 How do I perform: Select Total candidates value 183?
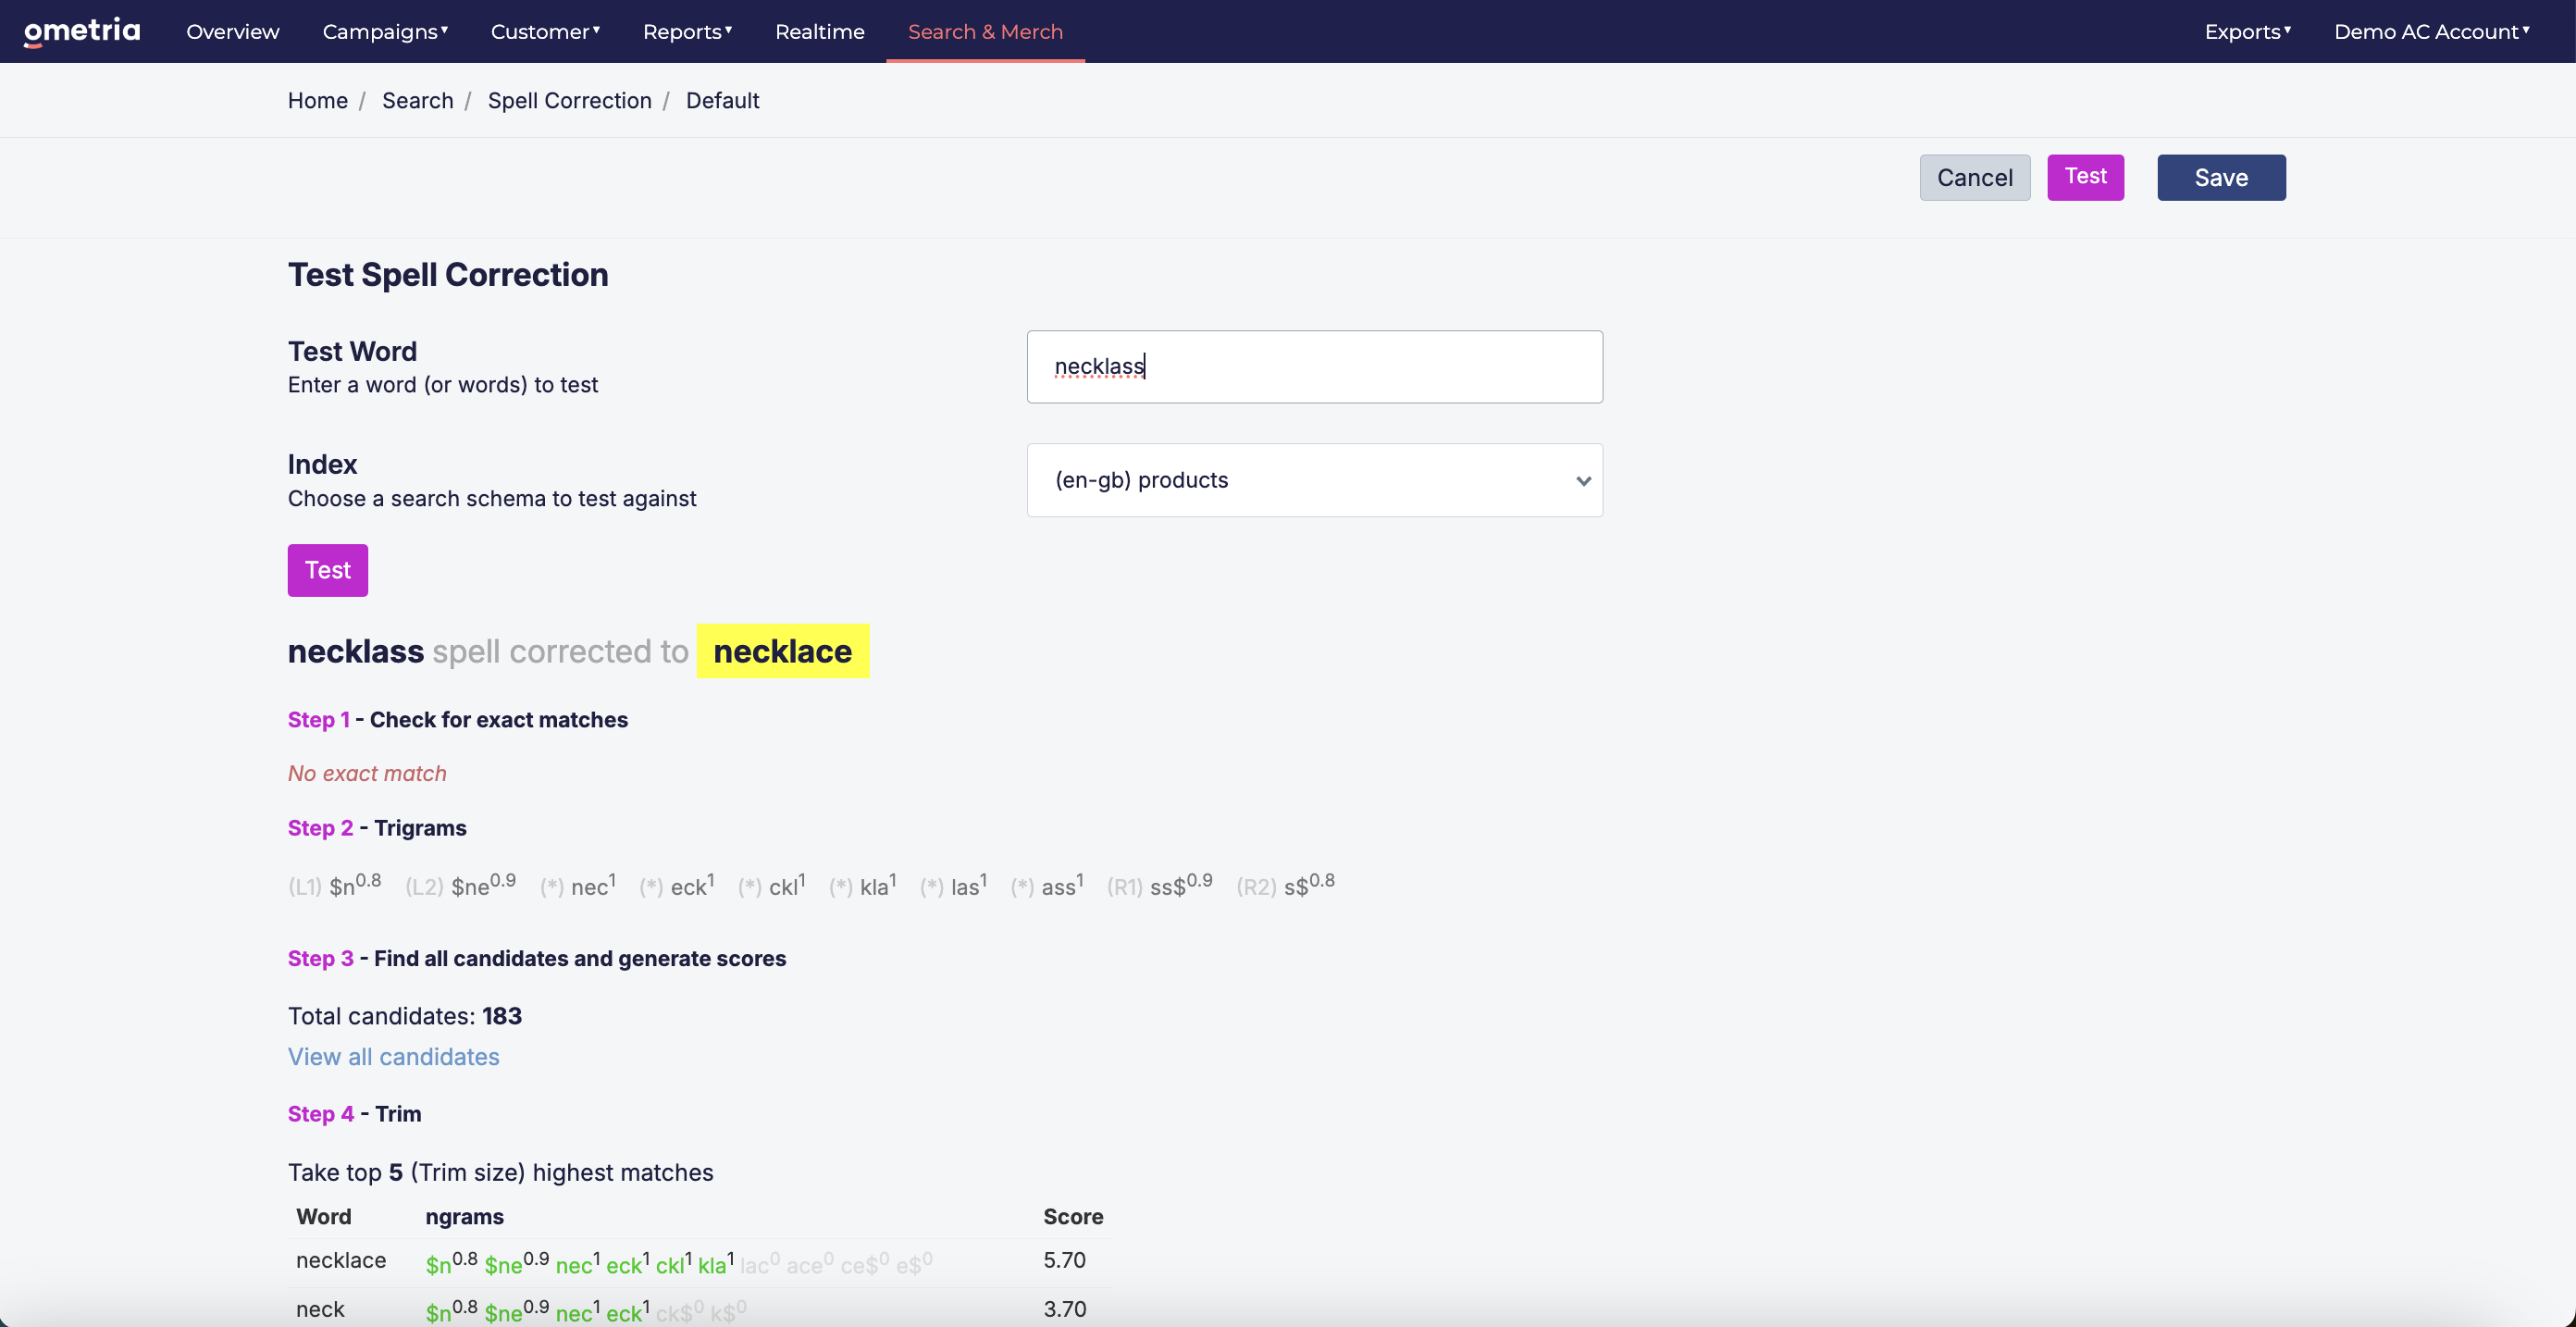click(x=502, y=1016)
